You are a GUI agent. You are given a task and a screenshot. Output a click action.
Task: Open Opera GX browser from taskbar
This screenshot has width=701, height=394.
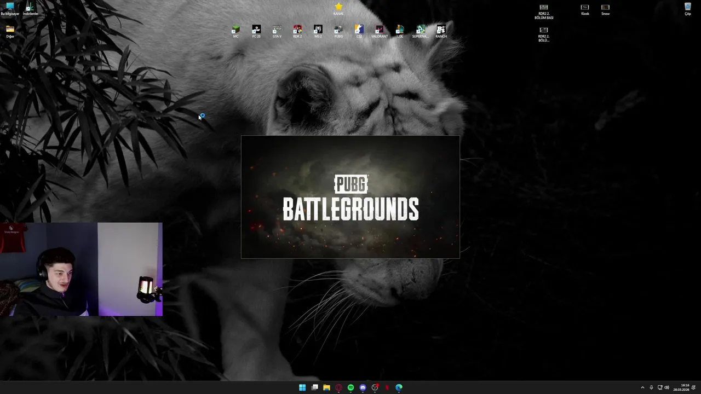point(338,387)
